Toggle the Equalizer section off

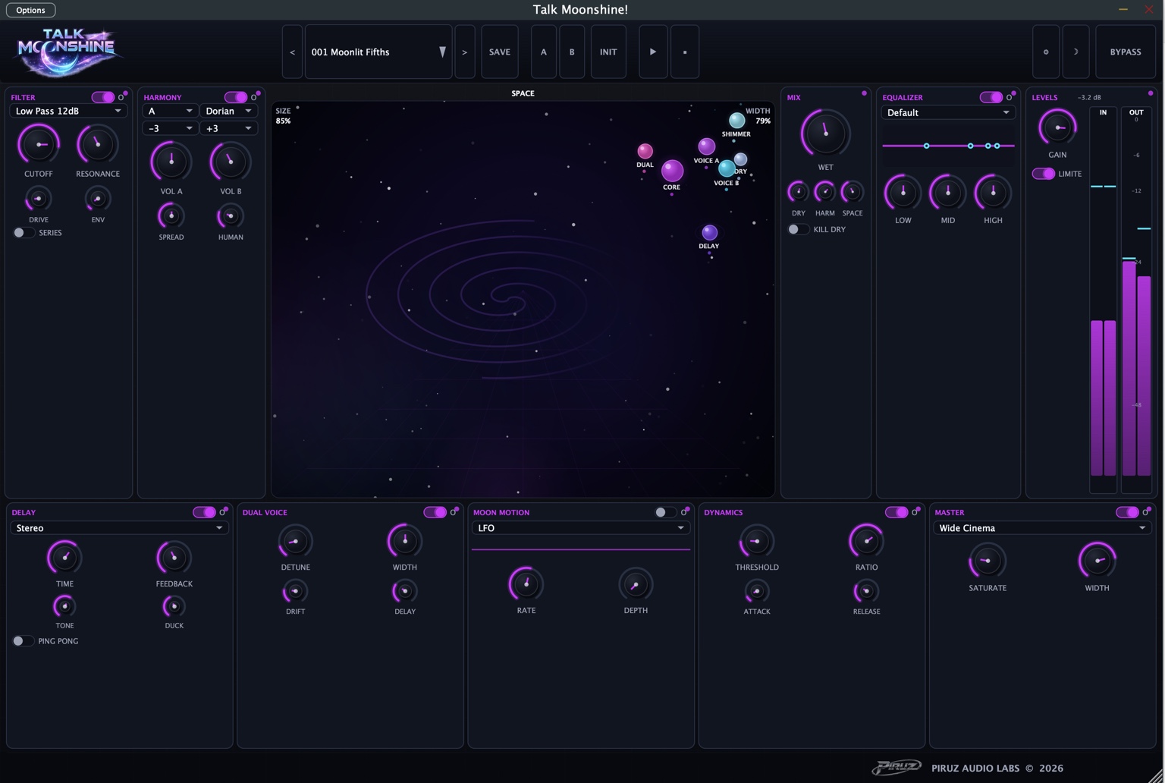[x=991, y=97]
